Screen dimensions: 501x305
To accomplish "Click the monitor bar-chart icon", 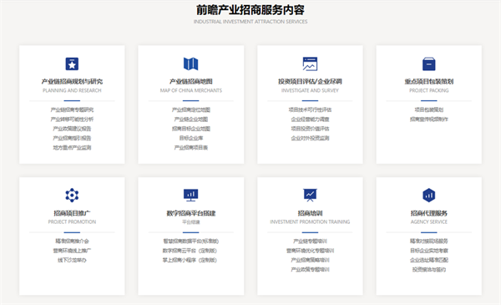I will 190,195.
